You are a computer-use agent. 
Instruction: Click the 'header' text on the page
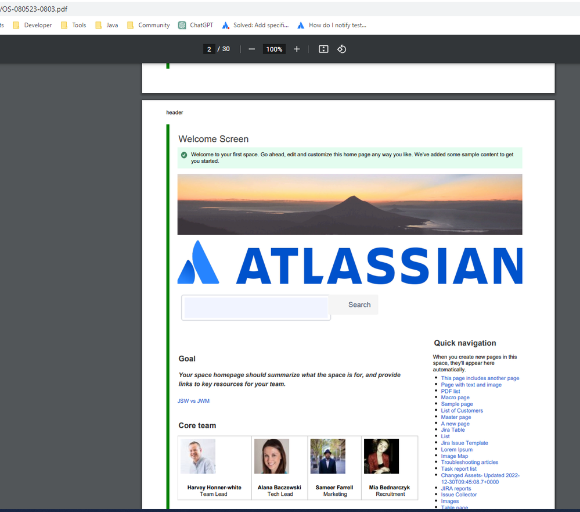(175, 112)
